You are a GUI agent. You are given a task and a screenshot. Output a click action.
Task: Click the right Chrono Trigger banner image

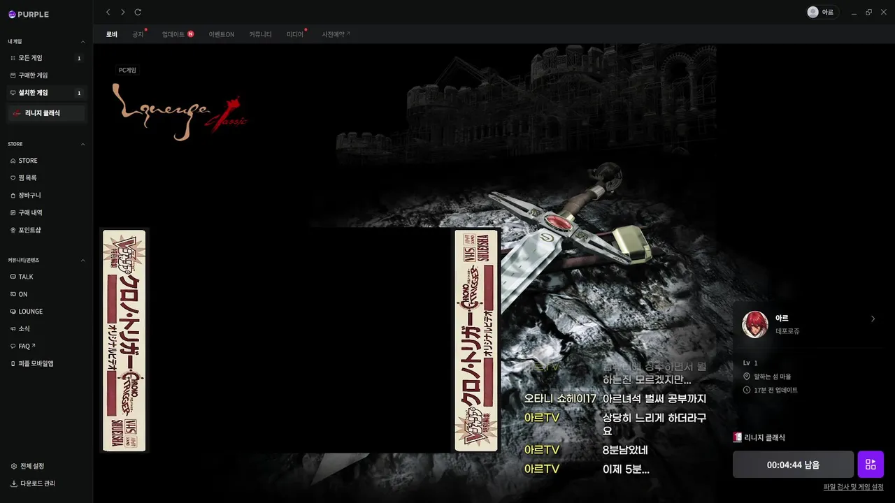[476, 340]
